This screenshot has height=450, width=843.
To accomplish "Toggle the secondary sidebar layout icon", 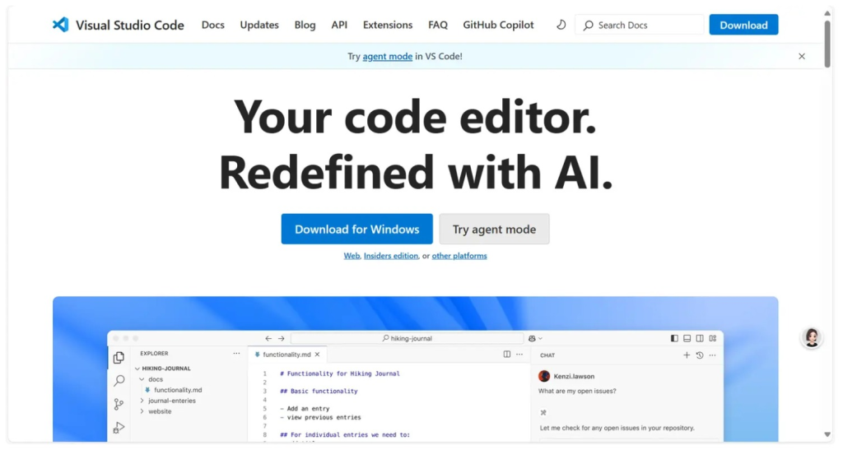I will pos(700,338).
